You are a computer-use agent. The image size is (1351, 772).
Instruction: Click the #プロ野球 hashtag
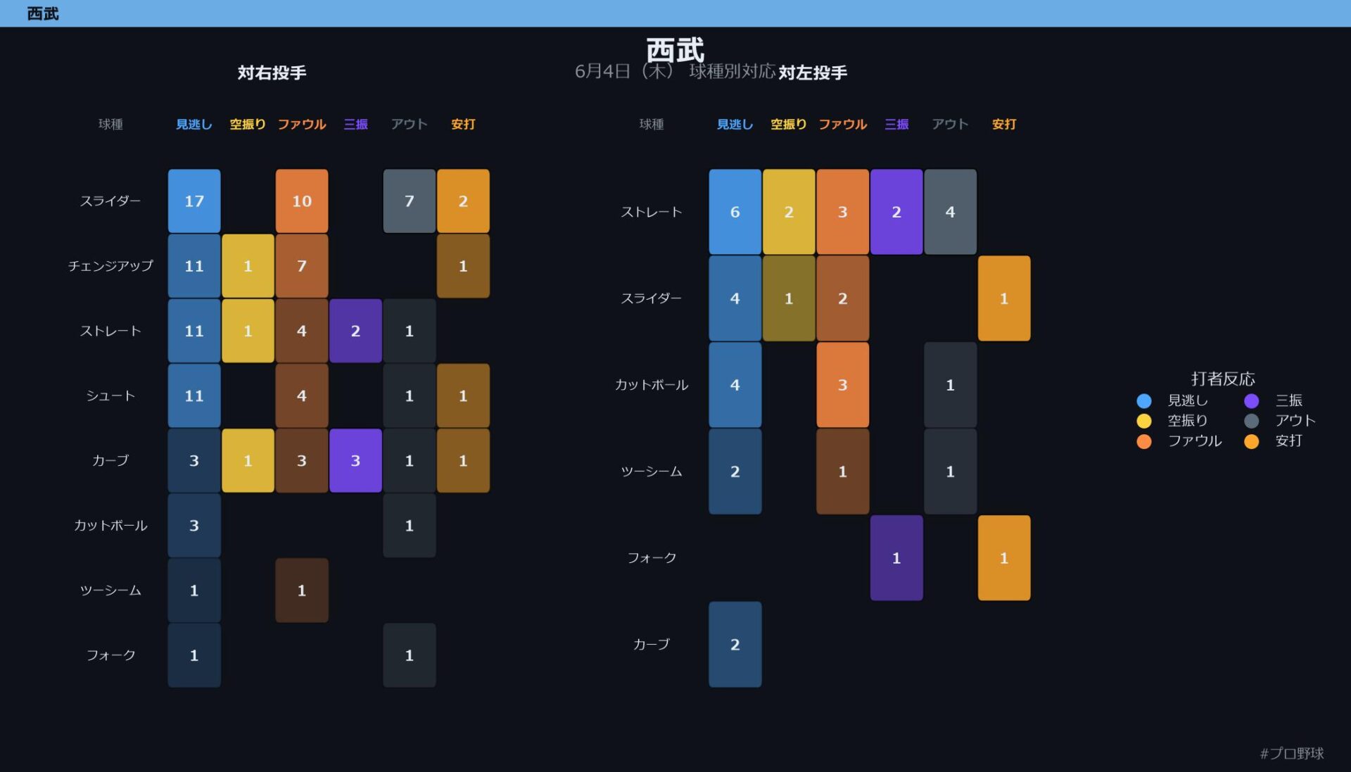point(1292,753)
